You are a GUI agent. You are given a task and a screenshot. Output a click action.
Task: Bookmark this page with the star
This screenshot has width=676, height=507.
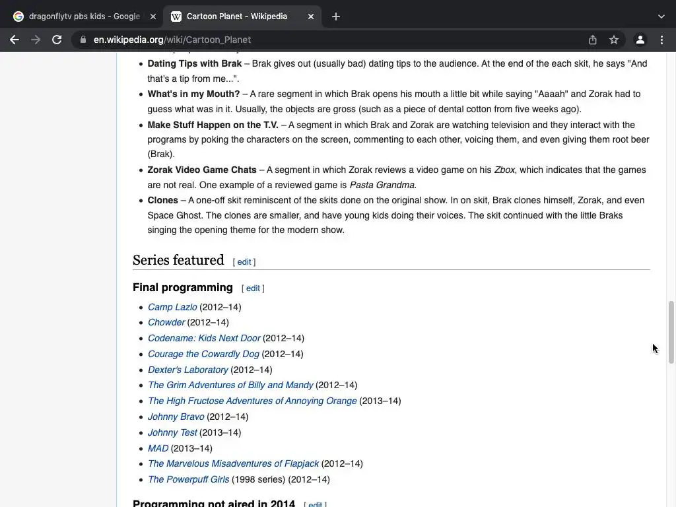click(x=614, y=40)
